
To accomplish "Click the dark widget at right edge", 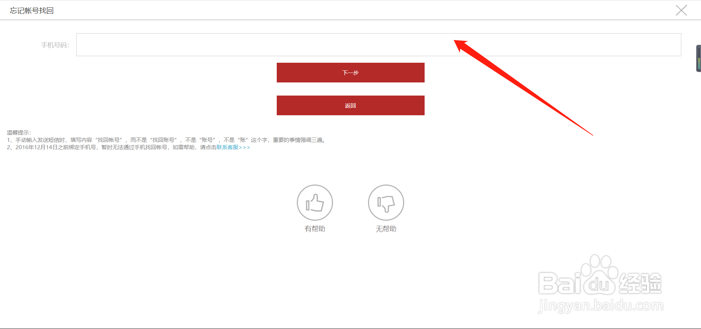I will [x=698, y=58].
